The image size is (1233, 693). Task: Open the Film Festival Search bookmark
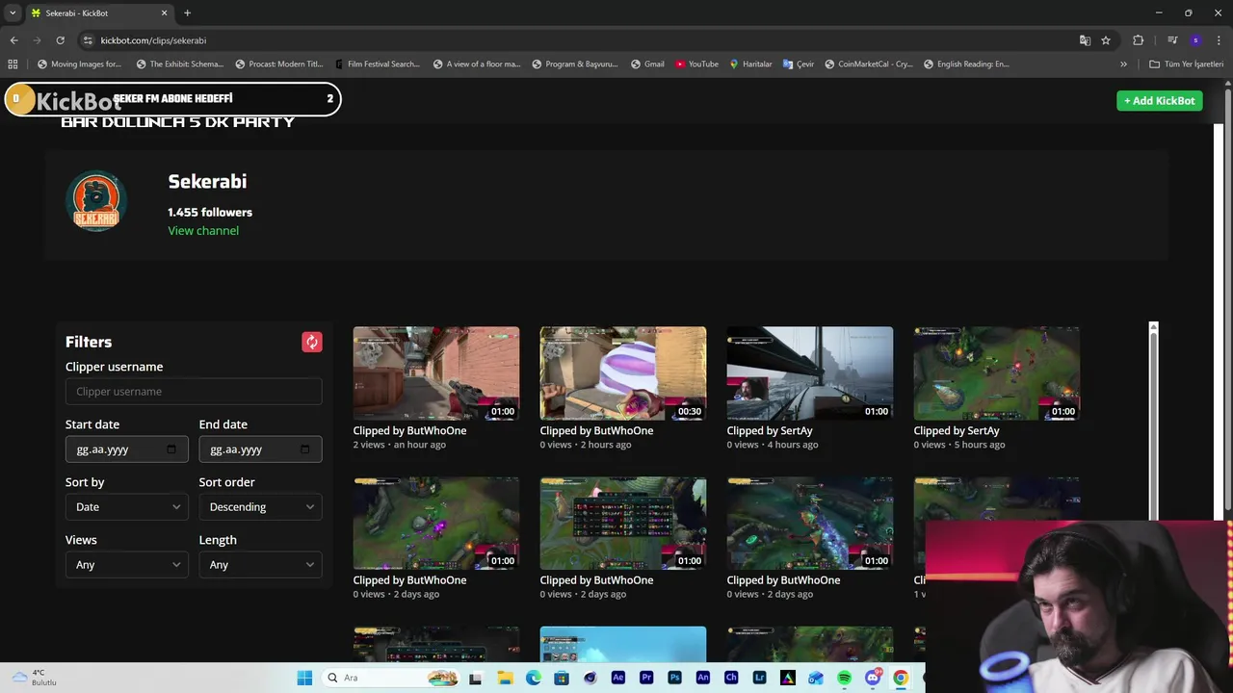coord(377,64)
